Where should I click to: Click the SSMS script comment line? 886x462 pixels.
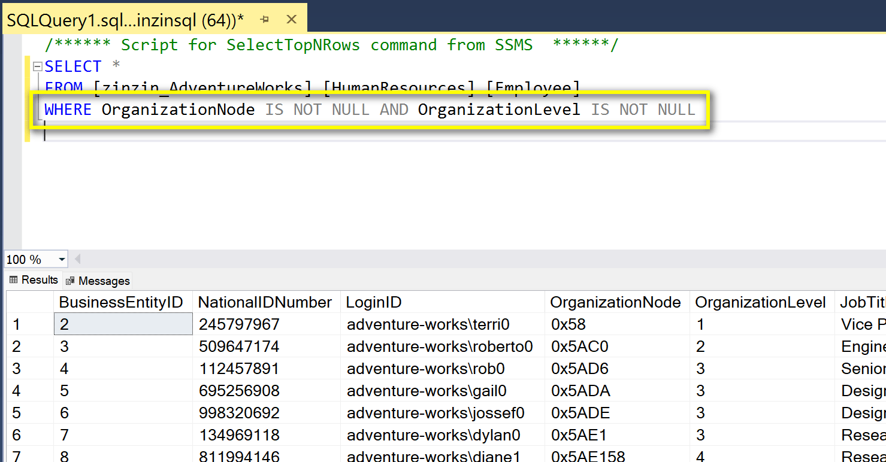pos(331,45)
